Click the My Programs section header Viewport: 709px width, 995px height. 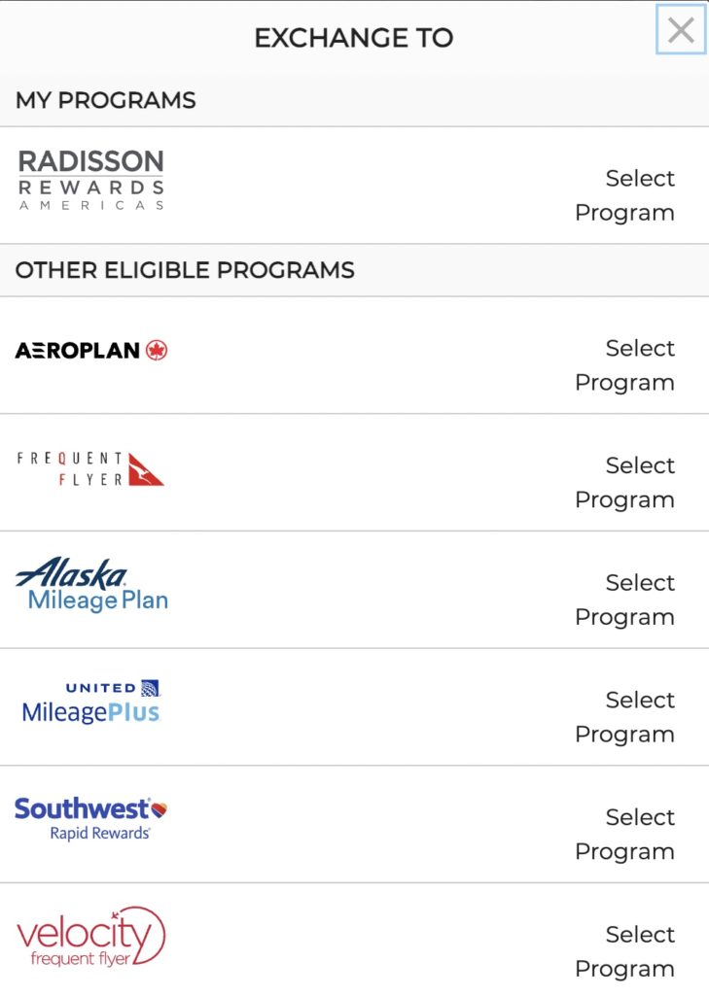(106, 100)
